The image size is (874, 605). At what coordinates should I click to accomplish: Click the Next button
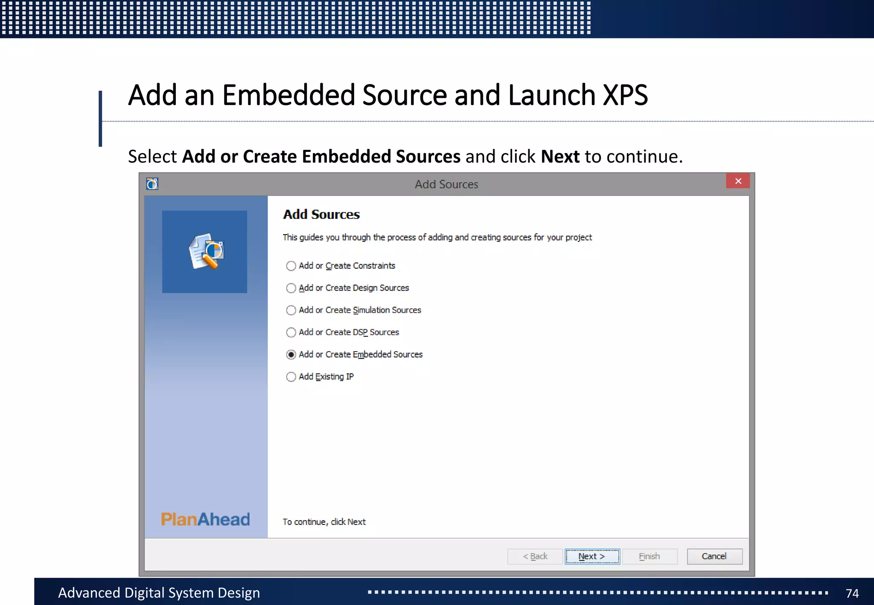coord(592,556)
